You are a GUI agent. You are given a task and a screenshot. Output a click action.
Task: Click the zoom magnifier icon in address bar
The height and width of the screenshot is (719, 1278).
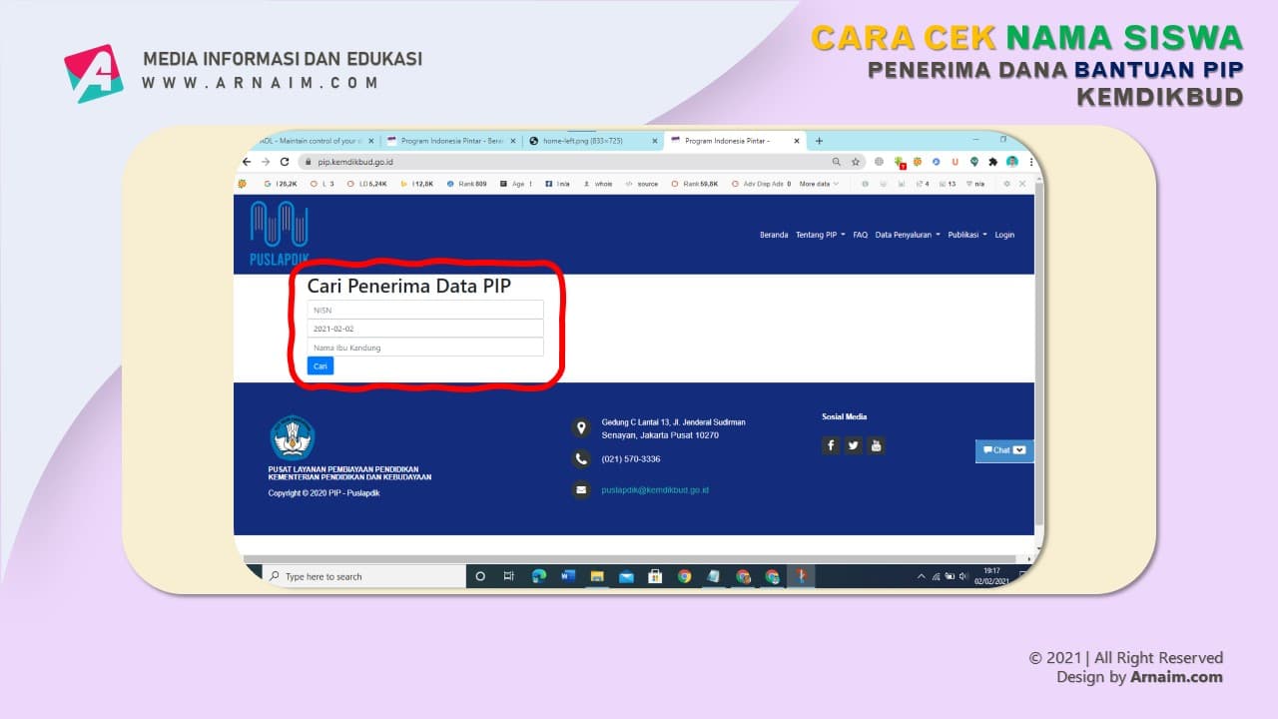click(x=837, y=162)
